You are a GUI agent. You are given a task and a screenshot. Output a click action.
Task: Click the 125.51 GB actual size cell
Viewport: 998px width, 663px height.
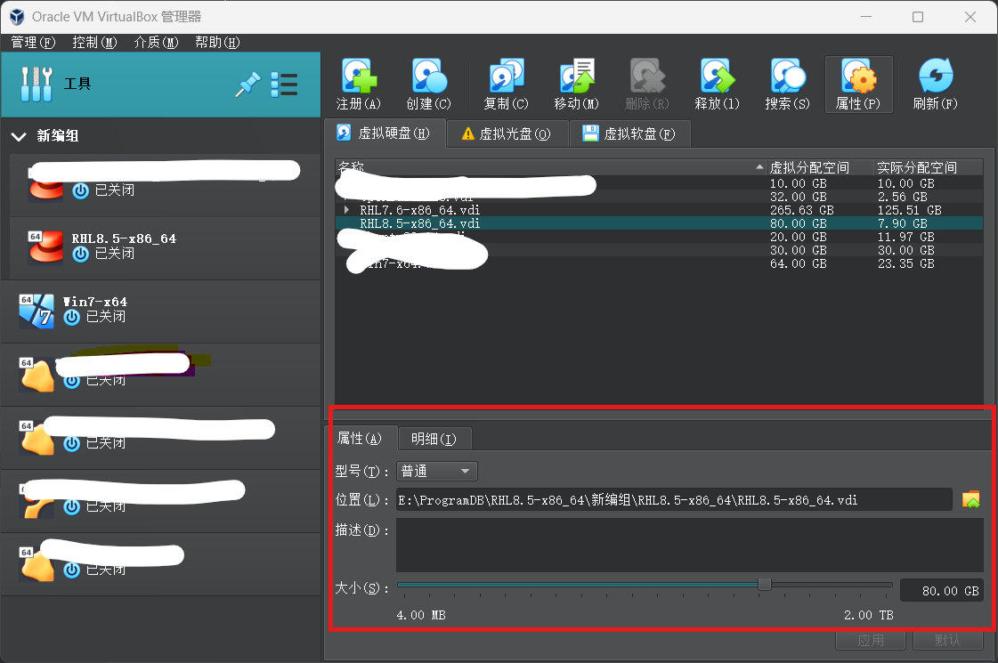coord(910,210)
